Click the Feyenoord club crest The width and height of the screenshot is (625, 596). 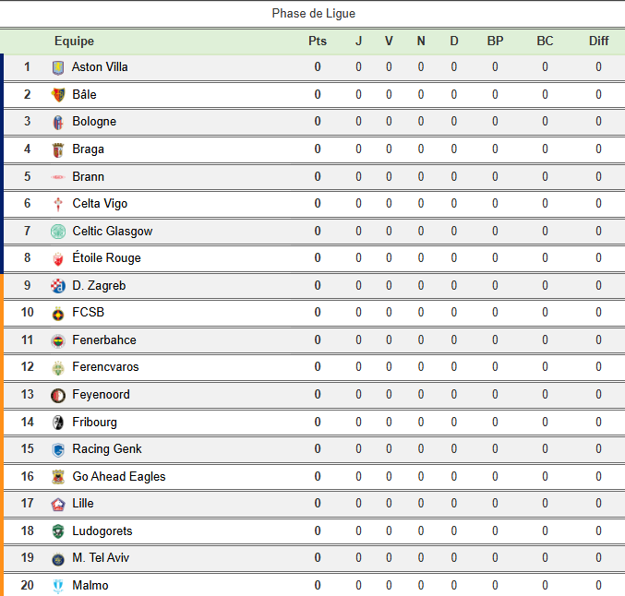tap(58, 395)
